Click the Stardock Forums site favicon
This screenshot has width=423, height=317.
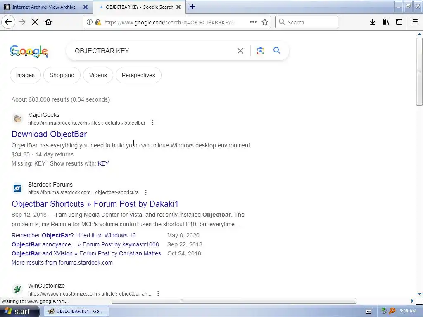pyautogui.click(x=17, y=188)
